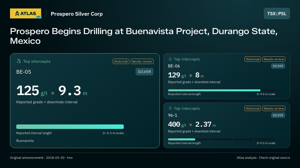Click the drill icon in the BE-06 card
The width and height of the screenshot is (300, 168).
pos(170,59)
